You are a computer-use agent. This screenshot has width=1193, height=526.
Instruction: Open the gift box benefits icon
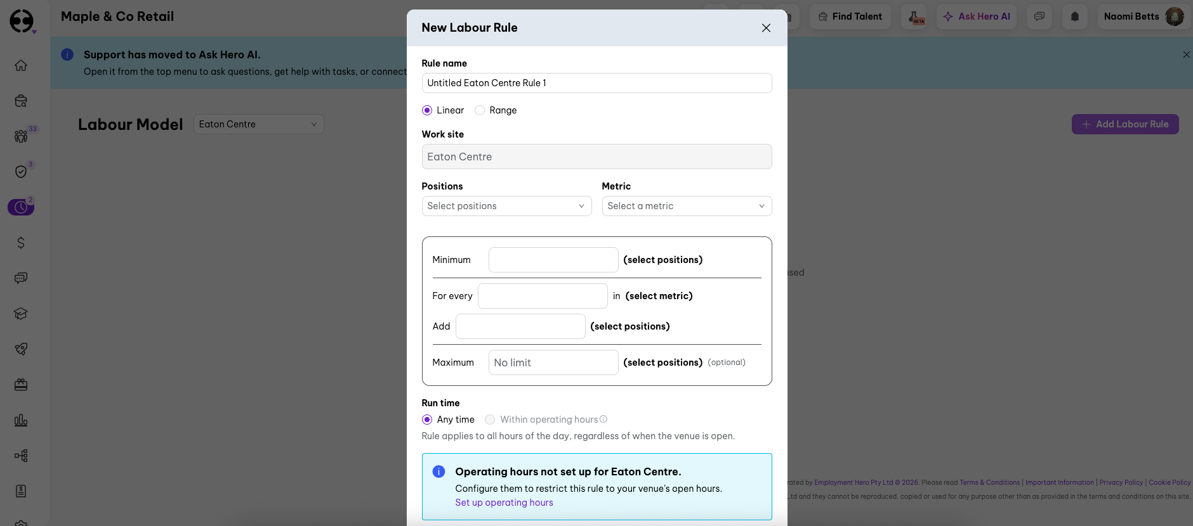point(21,385)
